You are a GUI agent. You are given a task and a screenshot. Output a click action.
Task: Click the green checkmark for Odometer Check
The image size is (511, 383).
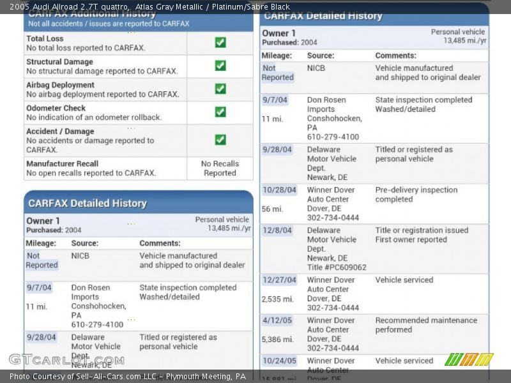[220, 112]
